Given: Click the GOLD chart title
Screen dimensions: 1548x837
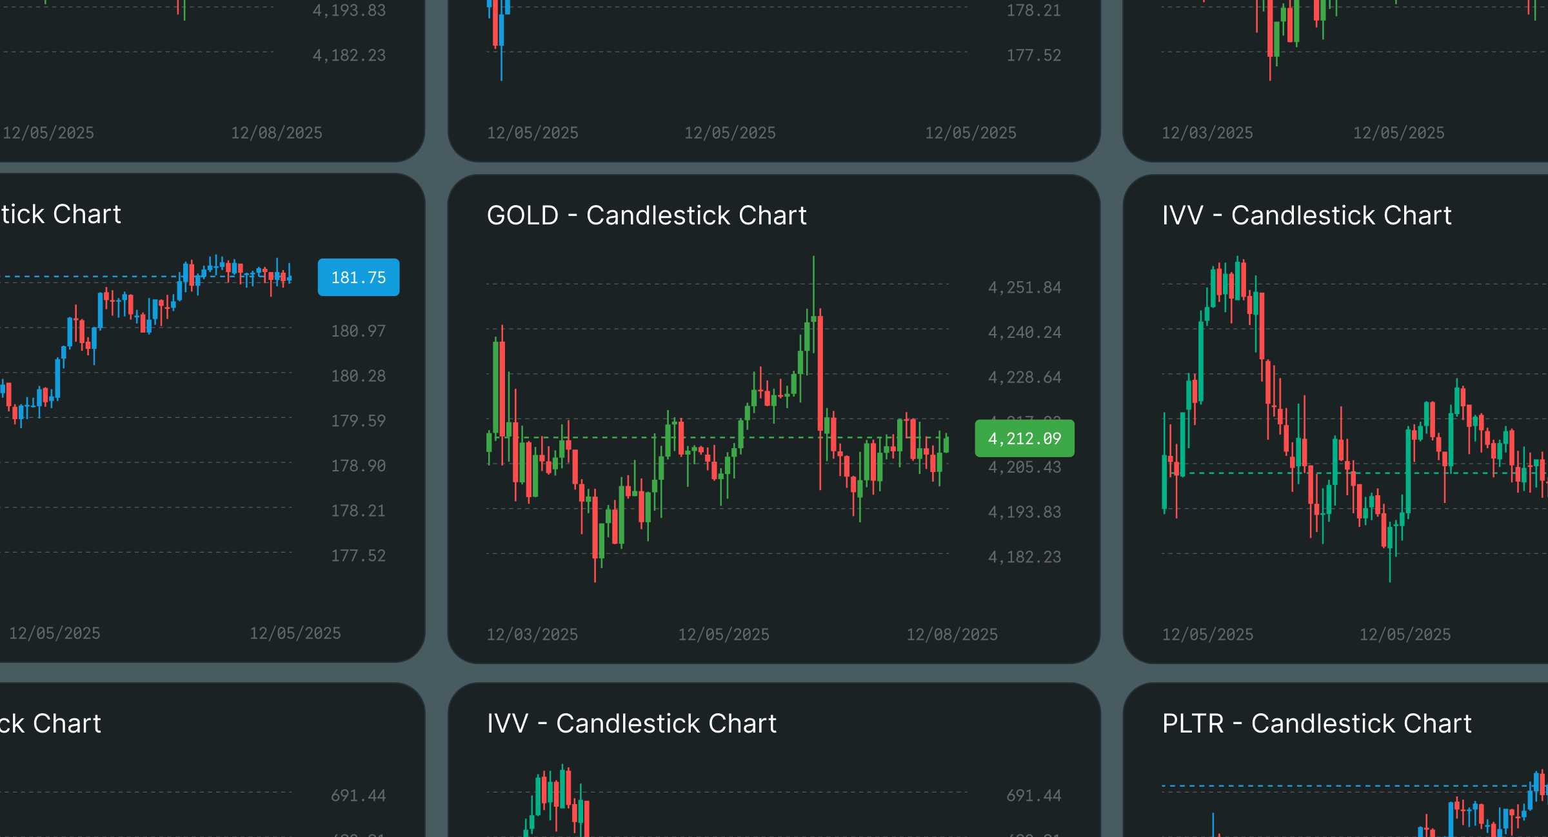Looking at the screenshot, I should pyautogui.click(x=647, y=215).
